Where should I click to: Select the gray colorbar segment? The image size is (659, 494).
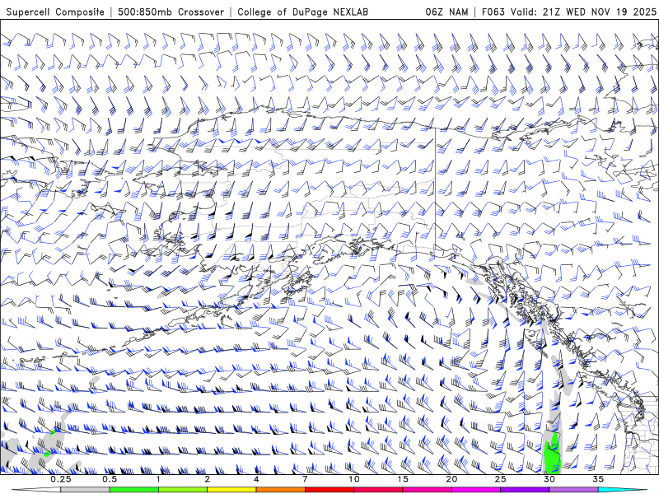[x=86, y=490]
